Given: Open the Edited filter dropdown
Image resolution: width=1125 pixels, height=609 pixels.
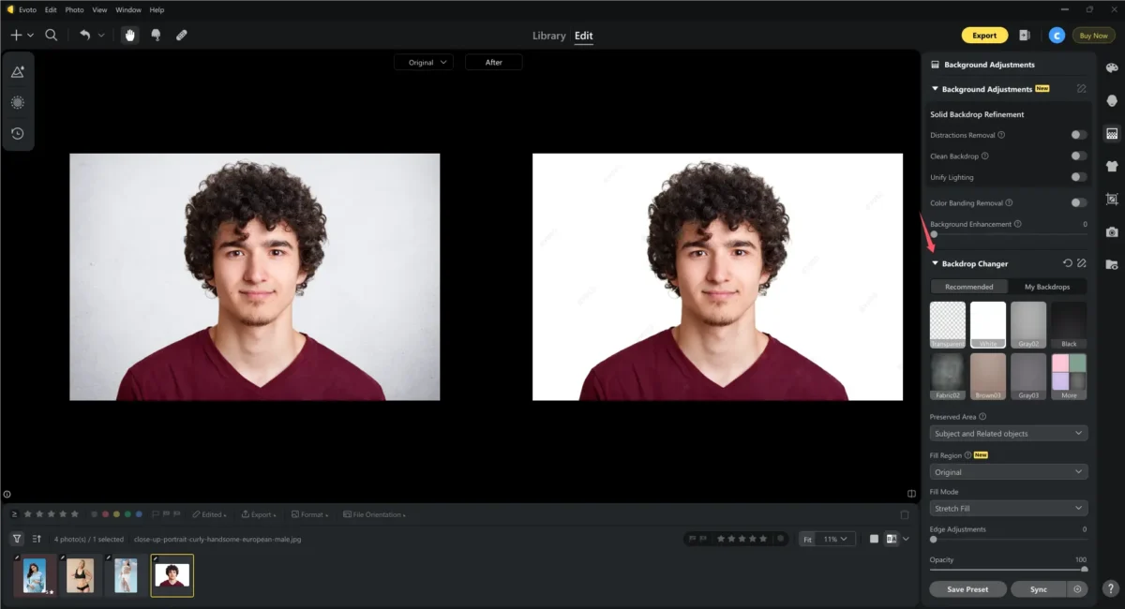Looking at the screenshot, I should 209,514.
